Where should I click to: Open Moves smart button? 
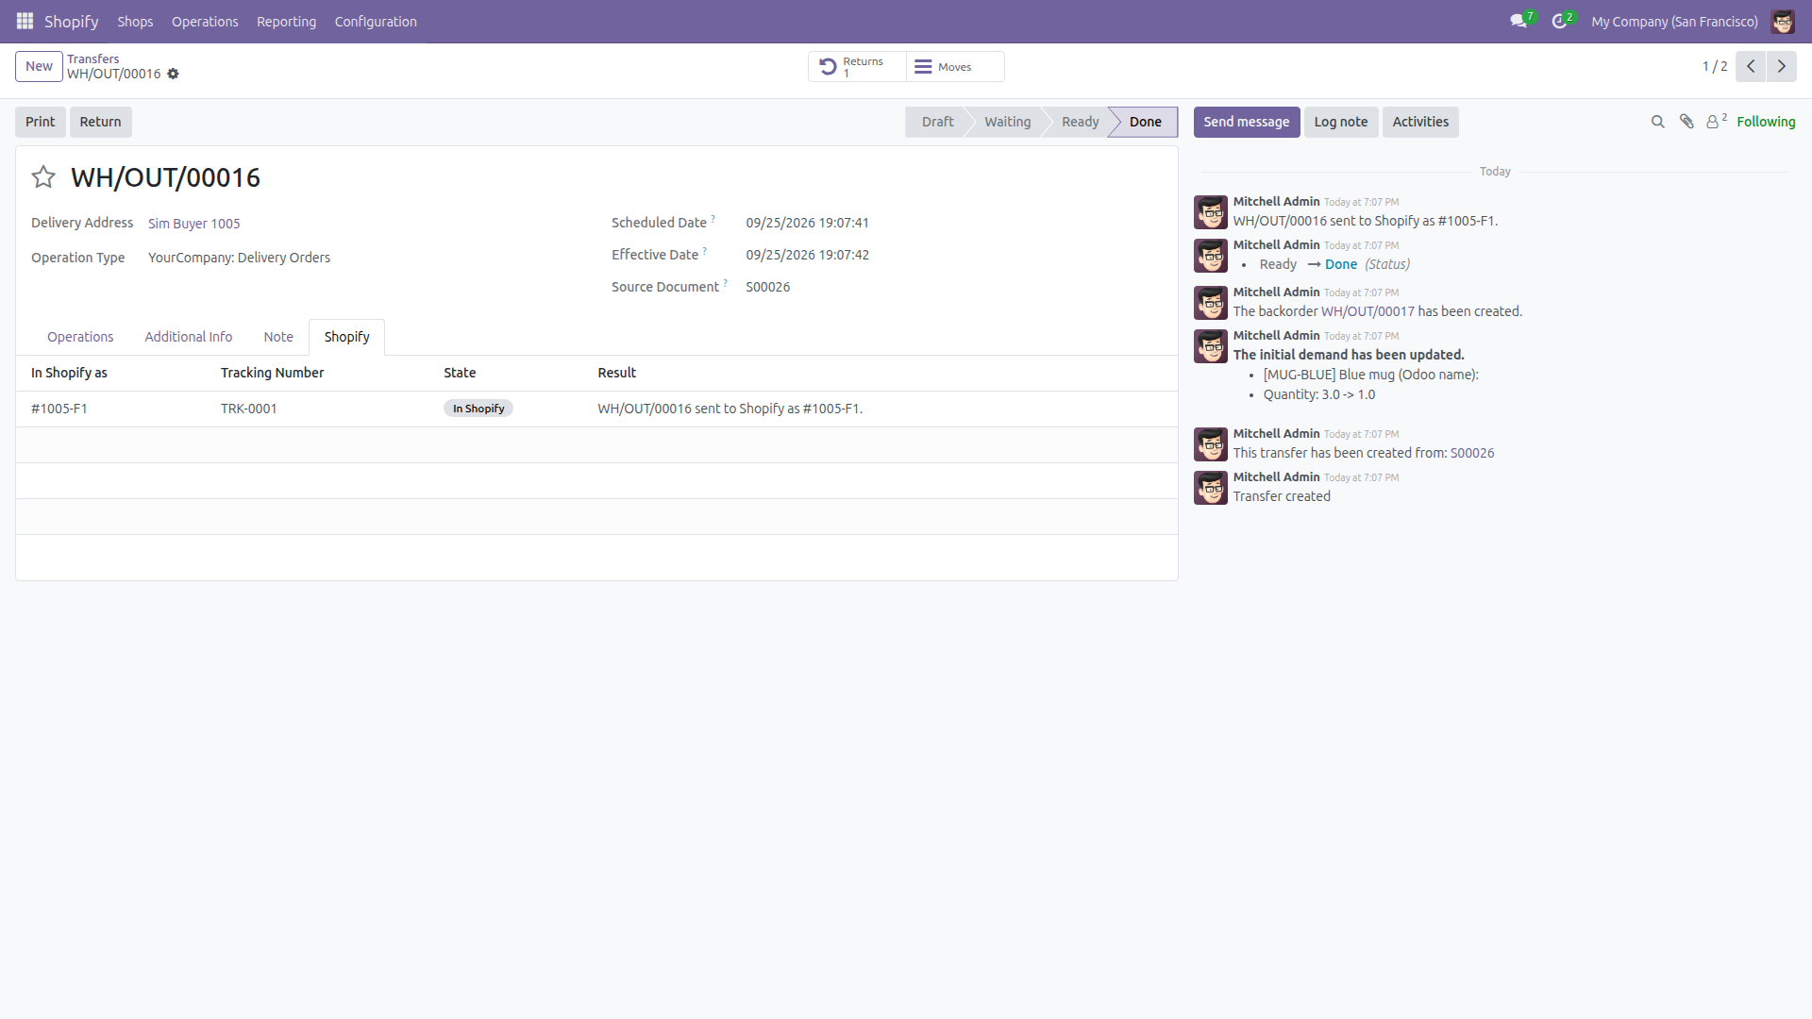955,66
